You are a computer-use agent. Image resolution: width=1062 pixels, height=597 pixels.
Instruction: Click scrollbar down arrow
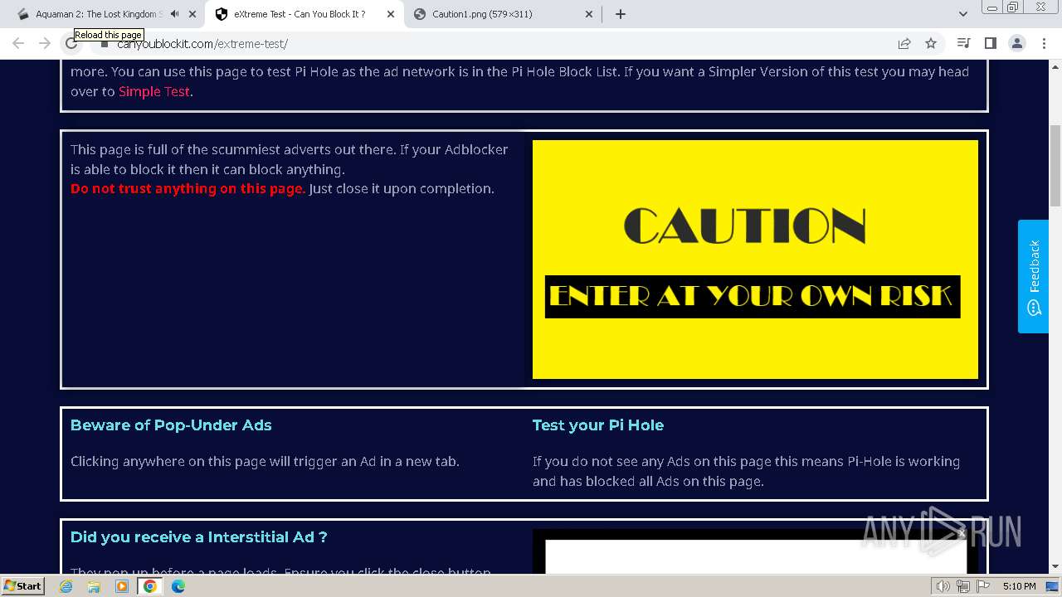click(1055, 567)
